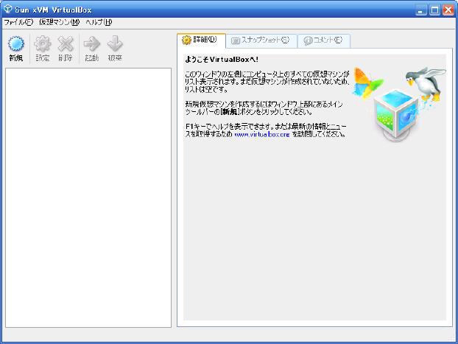Close the Sun xVM VirtualBox window

coord(448,10)
